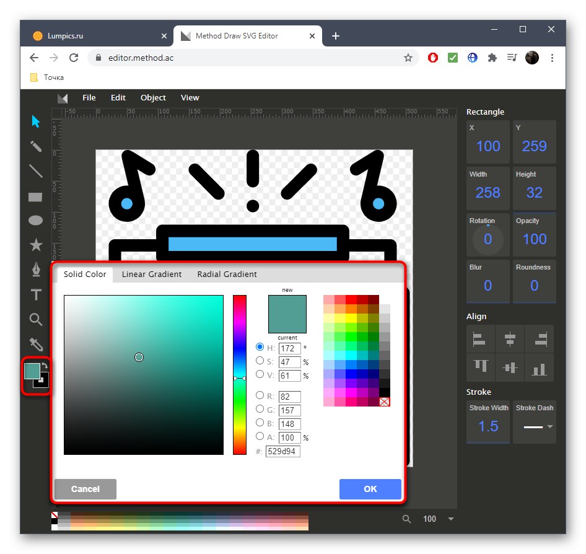586x554 pixels.
Task: Click the bottom color palette strip
Action: [x=180, y=521]
